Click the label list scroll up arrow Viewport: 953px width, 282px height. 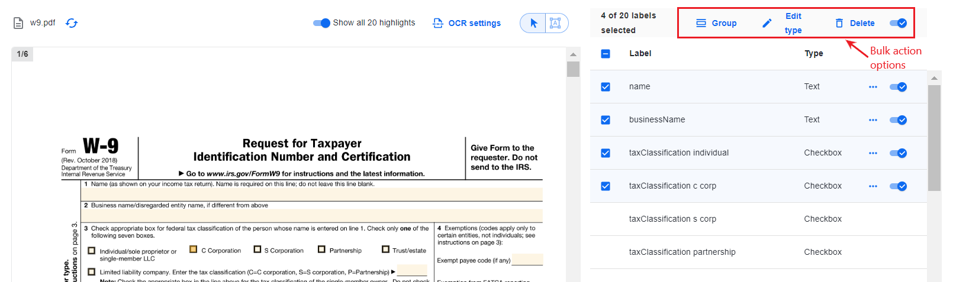click(x=934, y=77)
